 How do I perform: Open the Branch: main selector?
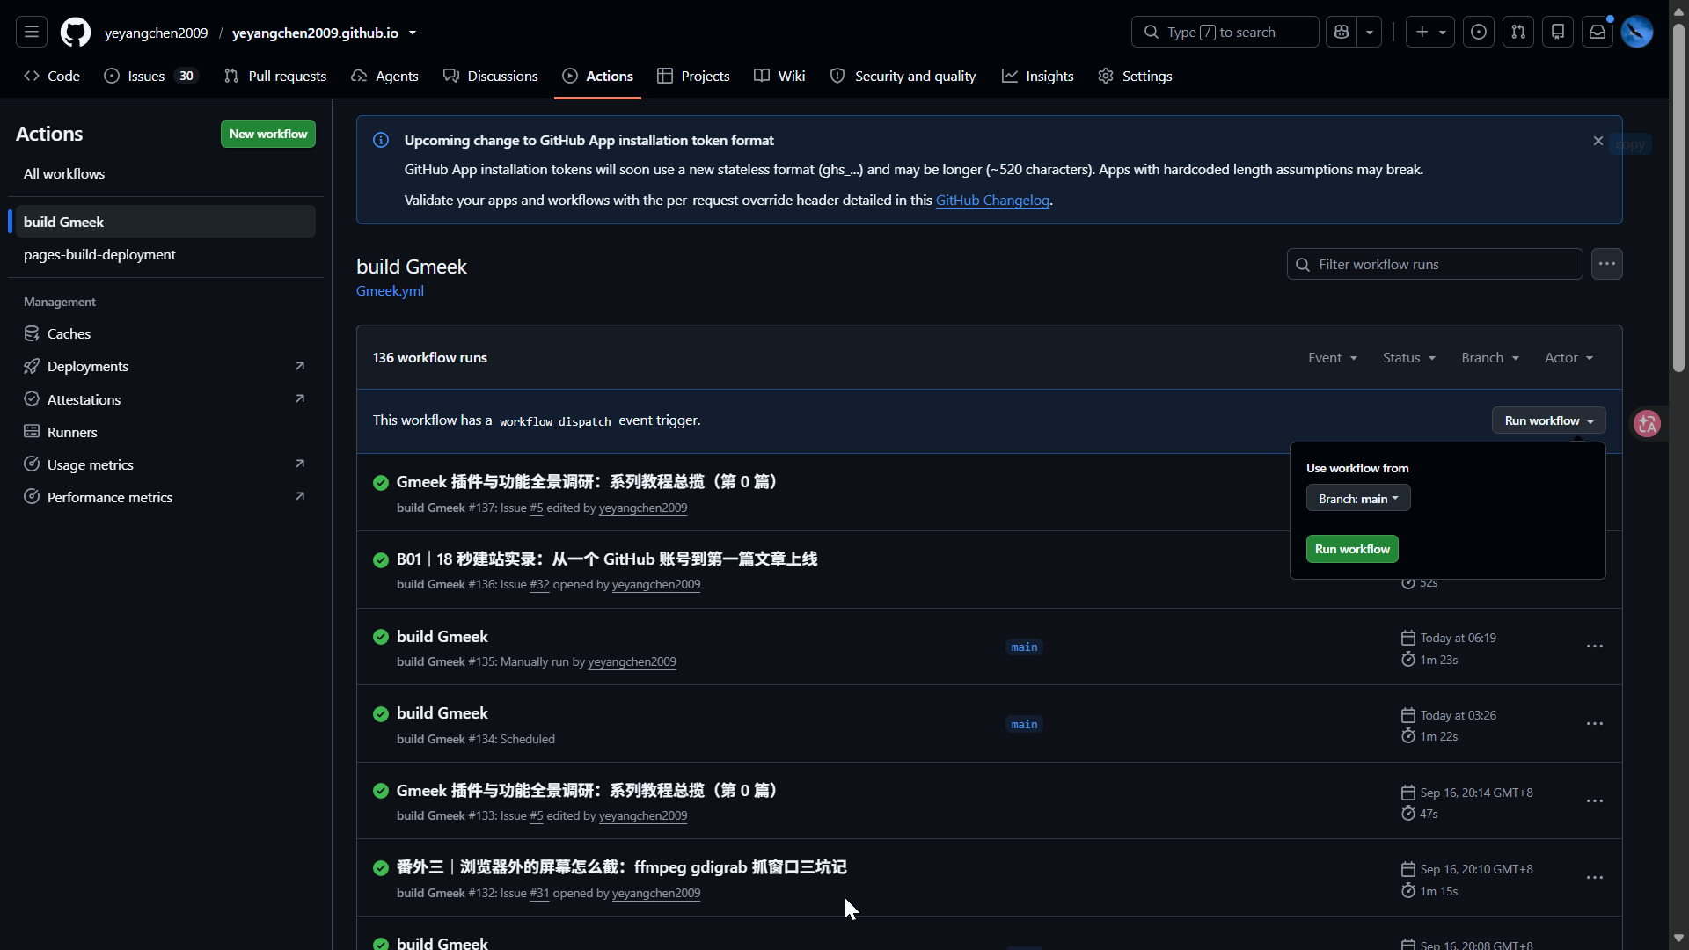tap(1358, 499)
